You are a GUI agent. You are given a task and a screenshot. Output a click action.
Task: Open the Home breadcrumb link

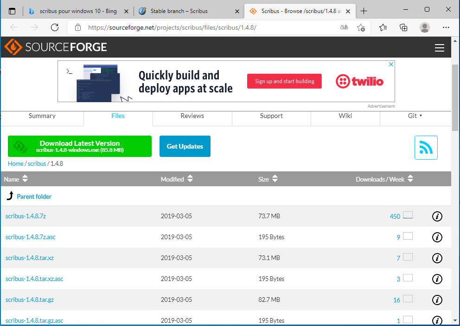16,163
